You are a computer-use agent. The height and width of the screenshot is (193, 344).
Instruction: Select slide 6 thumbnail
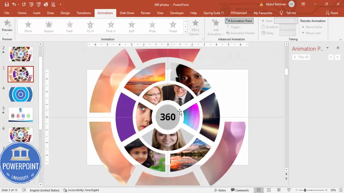pyautogui.click(x=21, y=135)
